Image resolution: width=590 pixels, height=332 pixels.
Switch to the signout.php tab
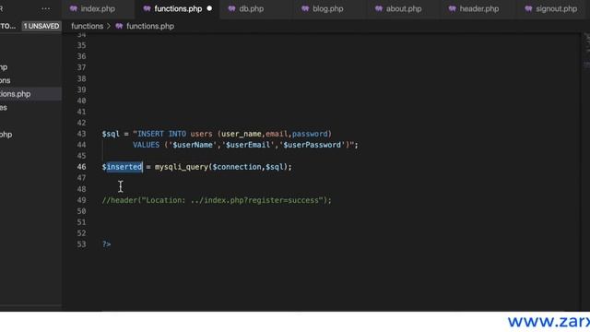pyautogui.click(x=556, y=8)
